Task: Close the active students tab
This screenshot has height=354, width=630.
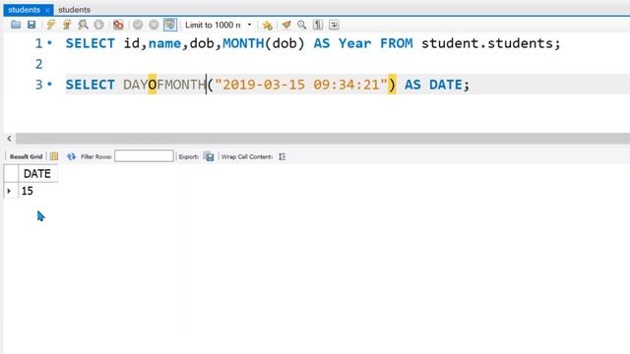Action: 47,10
